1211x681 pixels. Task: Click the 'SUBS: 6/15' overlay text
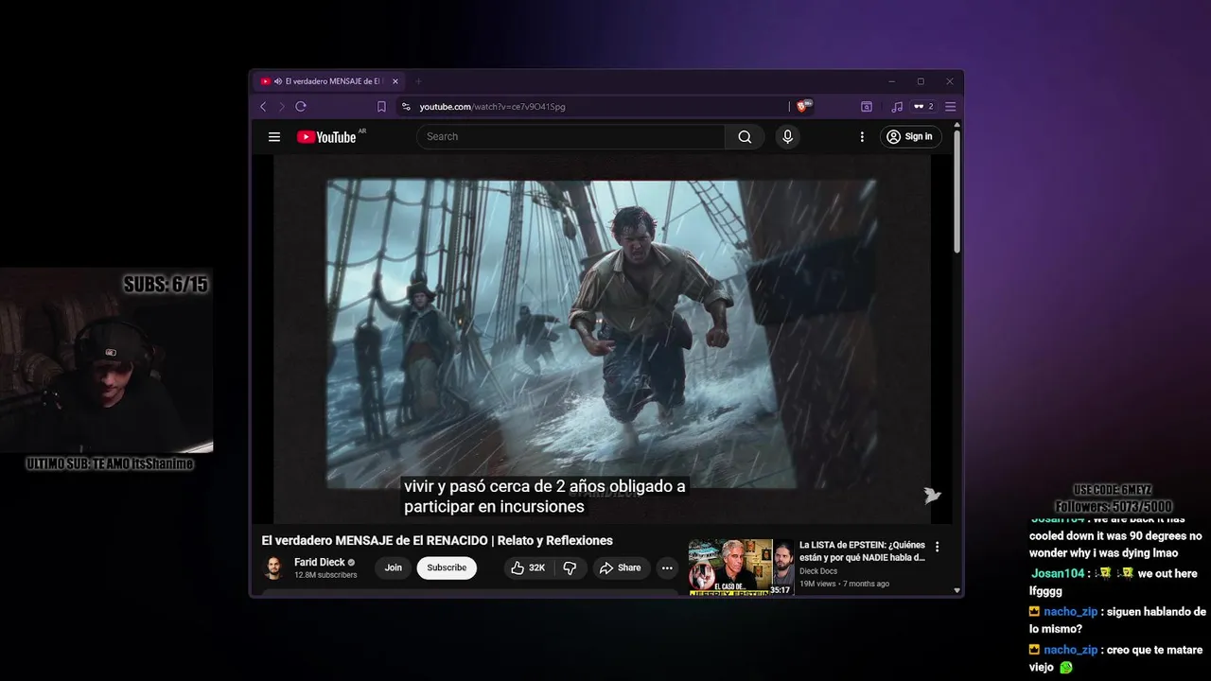click(x=165, y=284)
